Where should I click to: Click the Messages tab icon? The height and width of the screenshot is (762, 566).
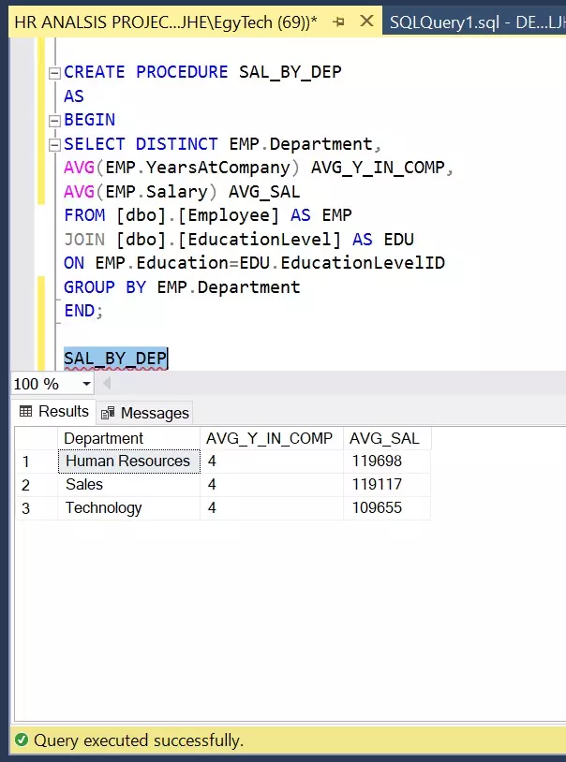pos(109,413)
